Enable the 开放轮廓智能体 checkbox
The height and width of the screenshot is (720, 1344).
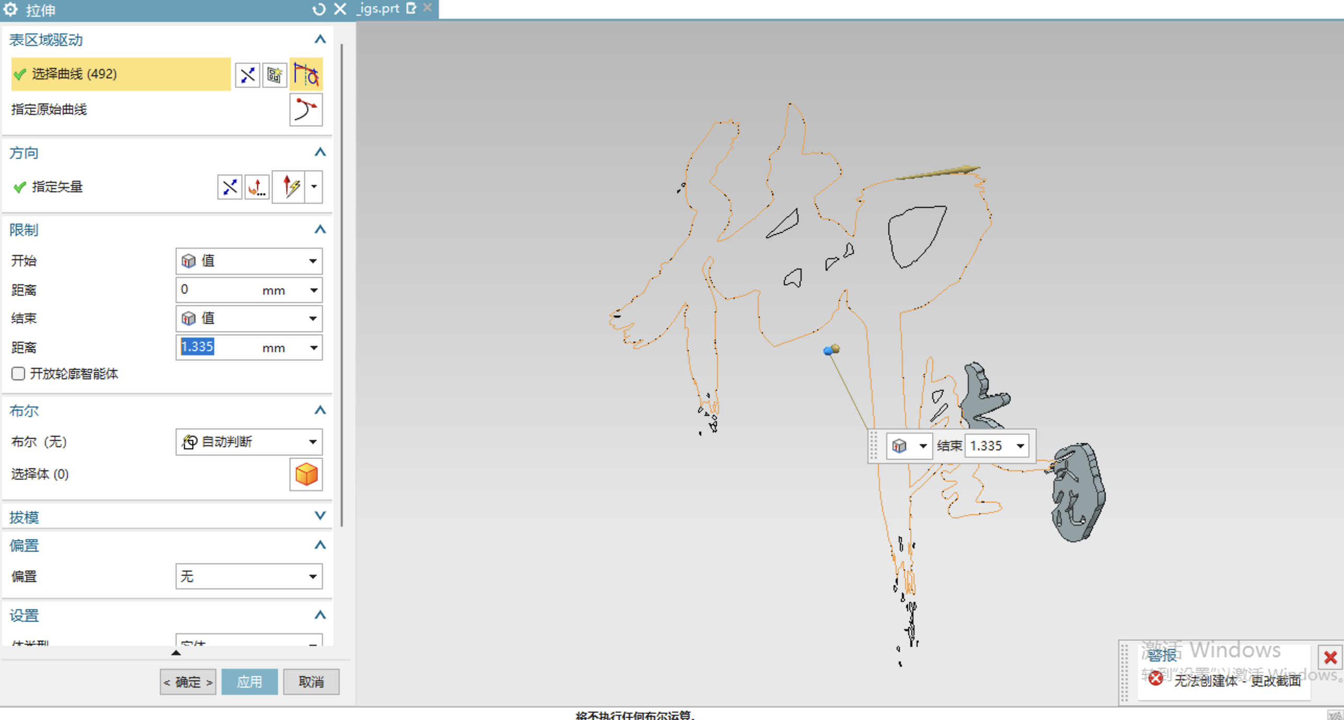pos(18,374)
